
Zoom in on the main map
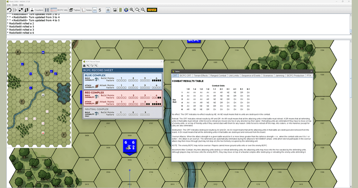(x=132, y=10)
